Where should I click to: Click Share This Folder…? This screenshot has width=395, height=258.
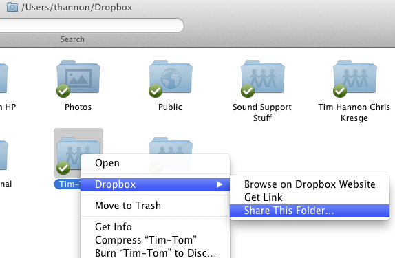(x=310, y=211)
